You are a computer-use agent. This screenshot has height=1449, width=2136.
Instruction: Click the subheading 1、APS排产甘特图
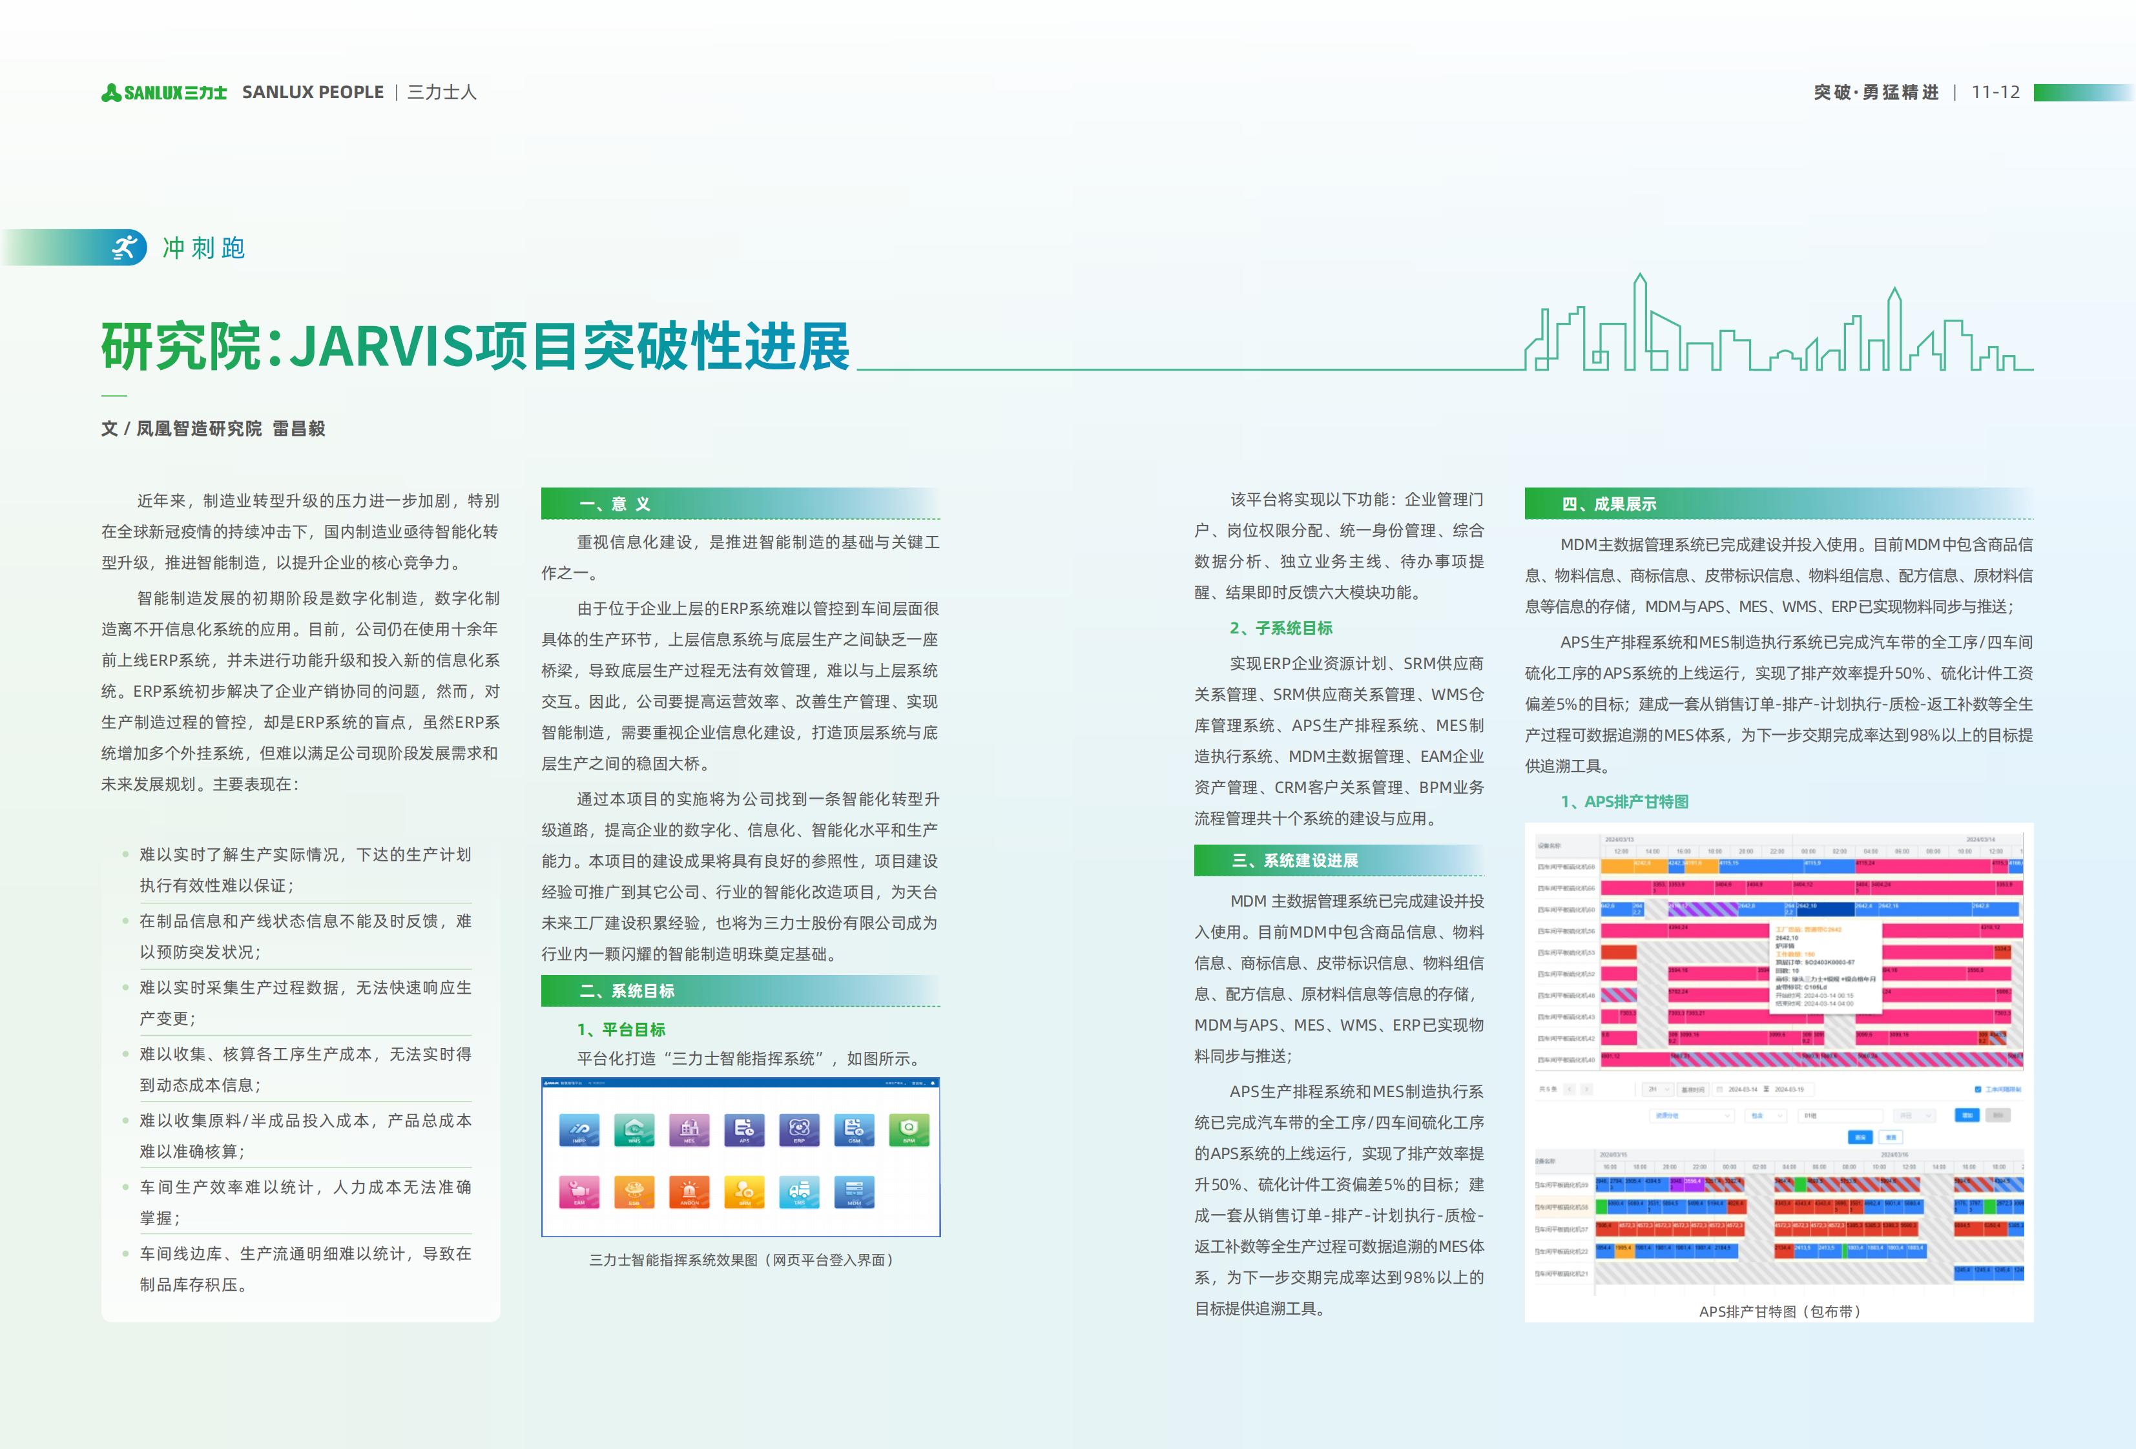pyautogui.click(x=1625, y=802)
